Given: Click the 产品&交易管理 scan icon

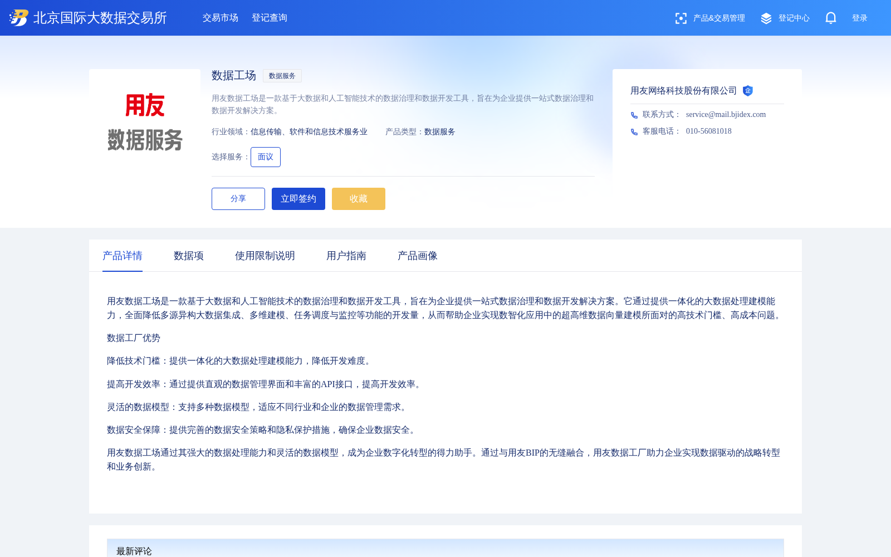Looking at the screenshot, I should tap(681, 18).
